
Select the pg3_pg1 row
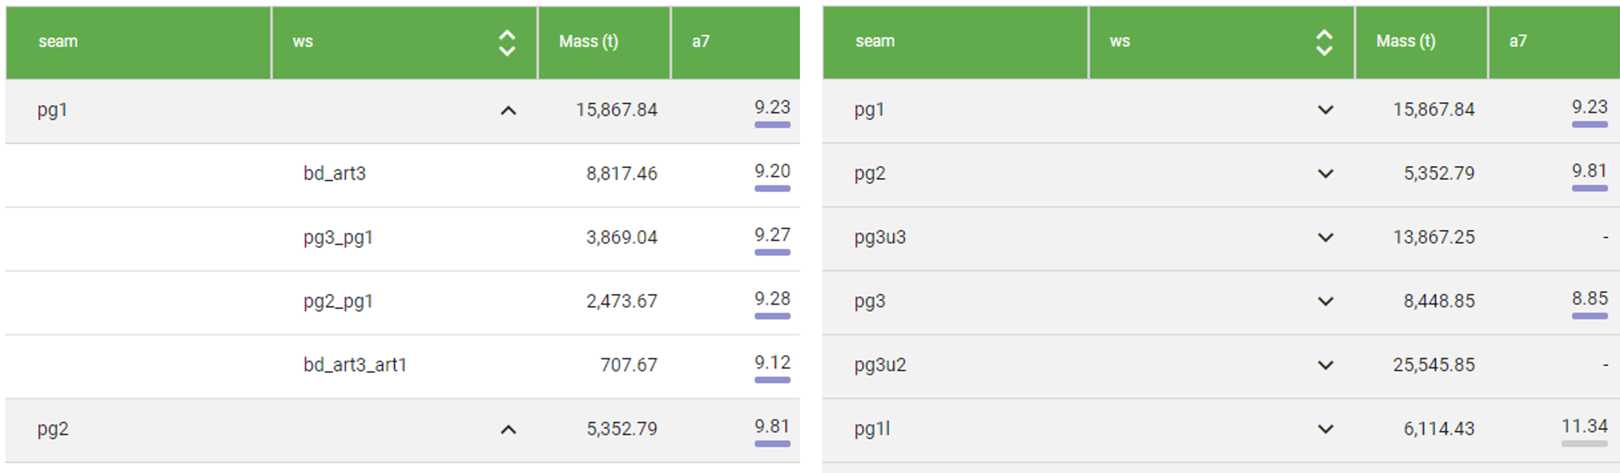[338, 238]
